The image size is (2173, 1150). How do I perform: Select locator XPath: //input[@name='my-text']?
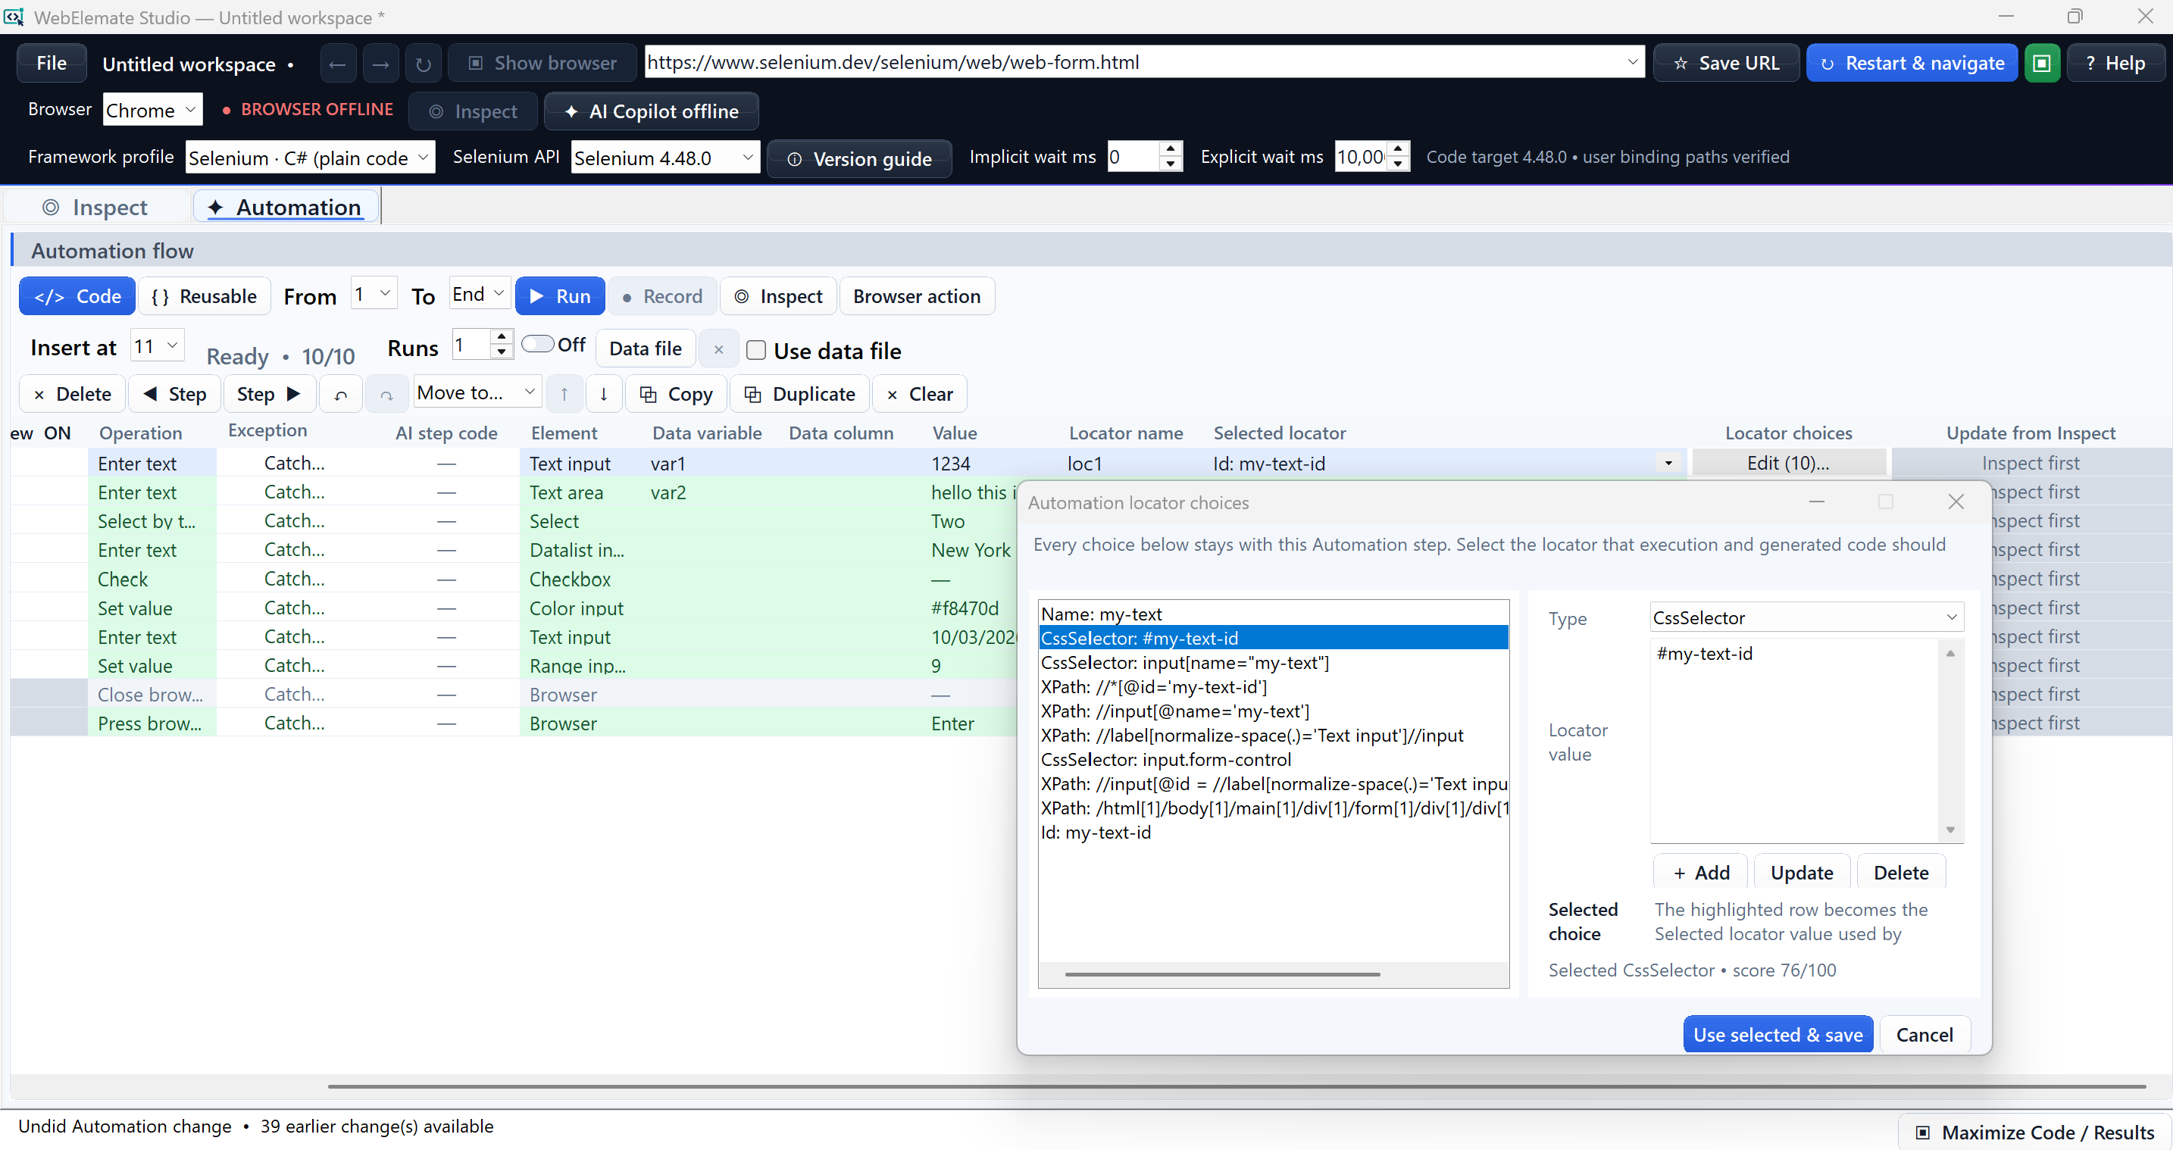pos(1273,711)
